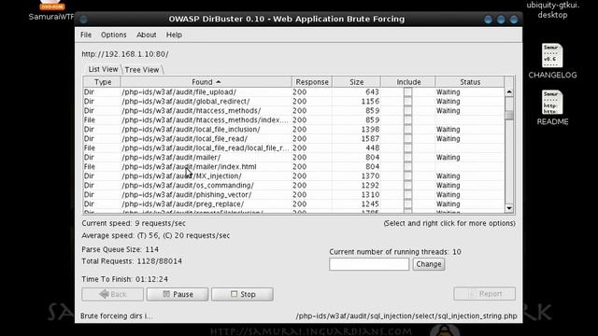Toggle Include checkbox for os_commanding row
Image resolution: width=598 pixels, height=336 pixels.
408,186
